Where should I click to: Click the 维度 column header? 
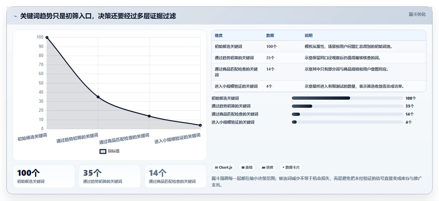click(219, 36)
